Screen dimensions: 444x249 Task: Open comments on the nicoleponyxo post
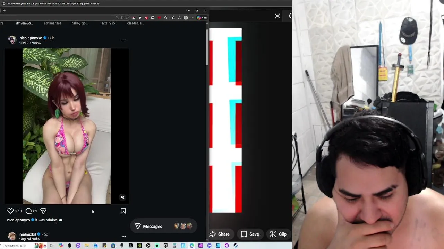point(28,211)
